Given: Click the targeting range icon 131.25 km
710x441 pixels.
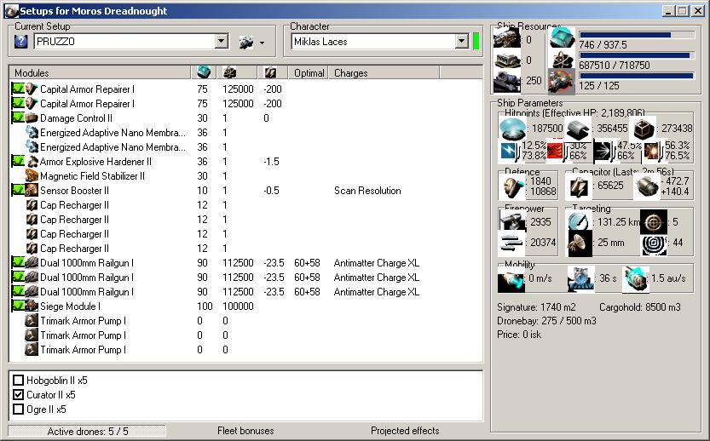Looking at the screenshot, I should [579, 221].
